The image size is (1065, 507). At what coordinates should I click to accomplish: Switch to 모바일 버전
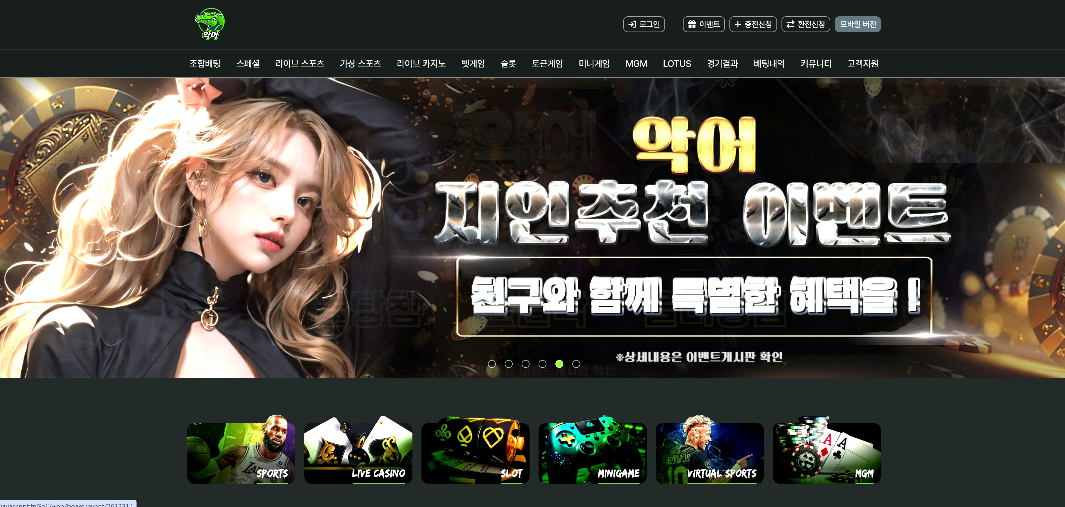pyautogui.click(x=858, y=25)
